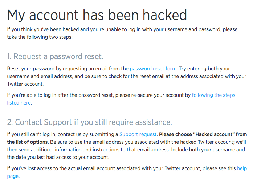Click the "page" link text on last line
Screen dimensions: 261x187
(x=12, y=176)
